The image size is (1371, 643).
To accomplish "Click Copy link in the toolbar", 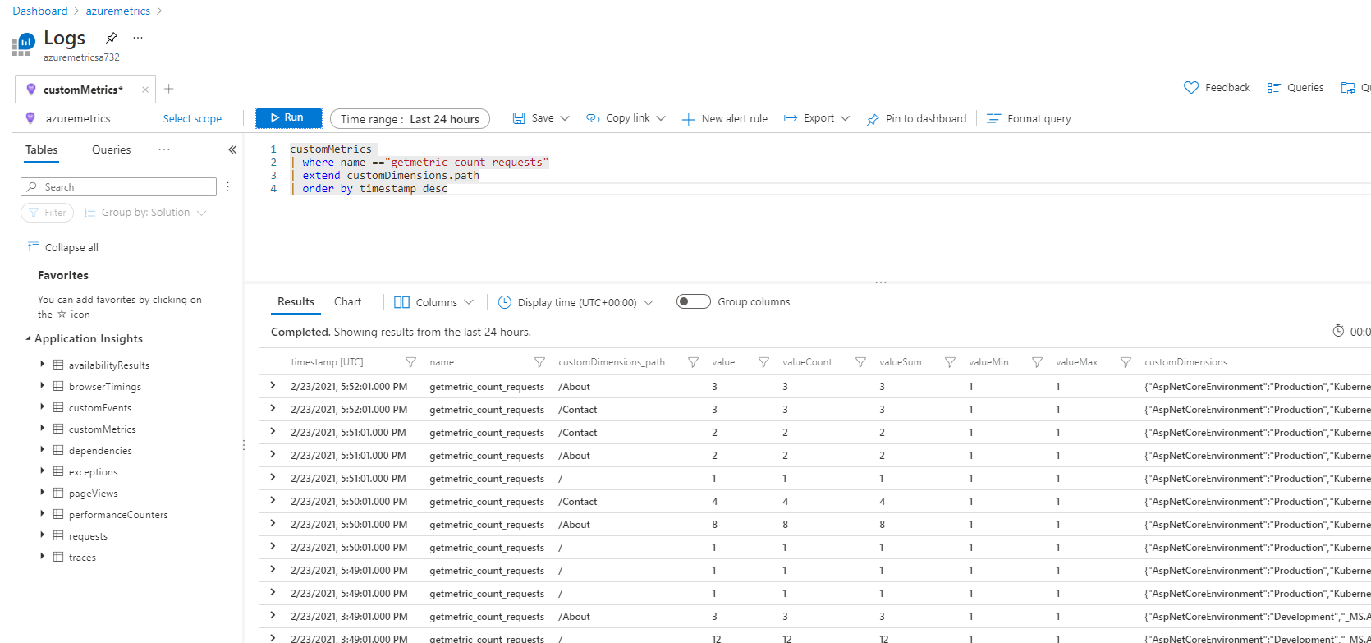I will [x=618, y=118].
